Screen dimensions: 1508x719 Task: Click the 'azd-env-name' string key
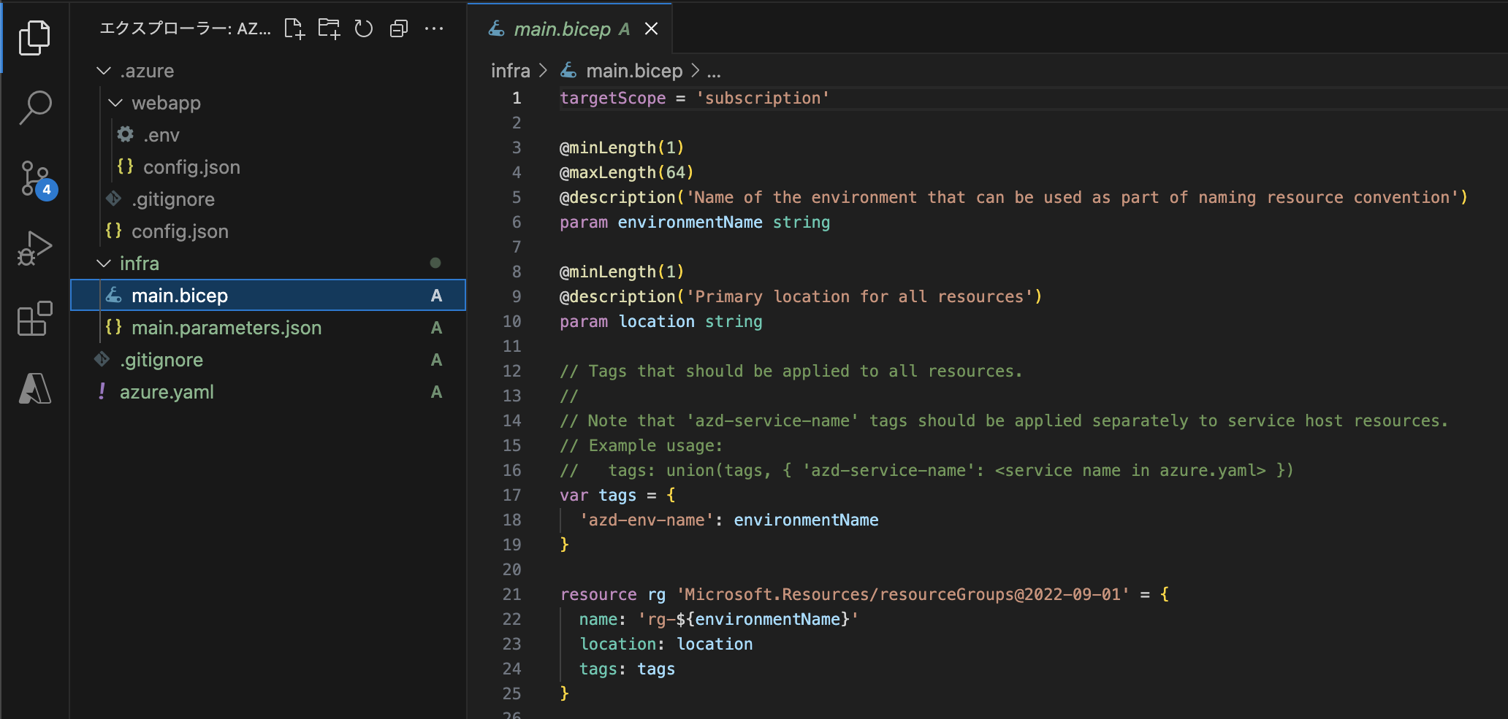point(646,520)
